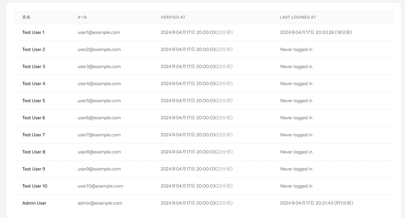
Task: Click Test User 9's Never logged in
Action: (x=296, y=169)
